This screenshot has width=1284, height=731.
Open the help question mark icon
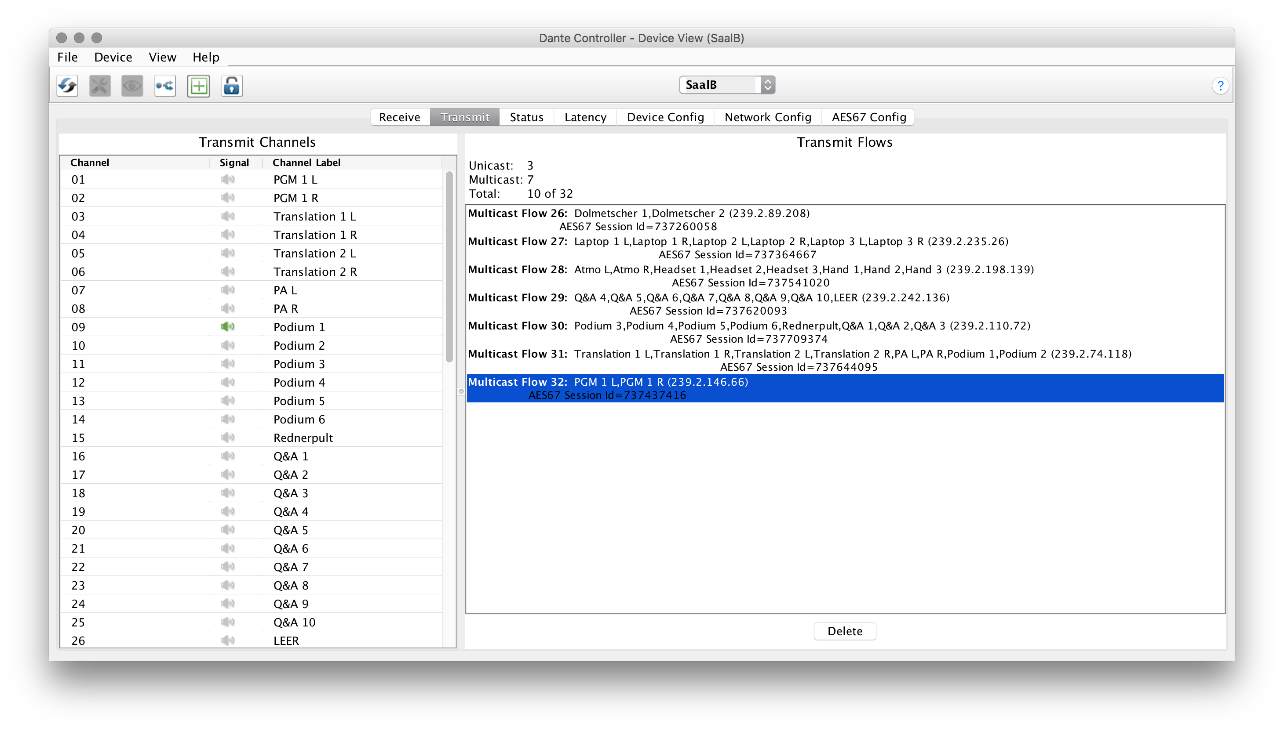pyautogui.click(x=1220, y=86)
